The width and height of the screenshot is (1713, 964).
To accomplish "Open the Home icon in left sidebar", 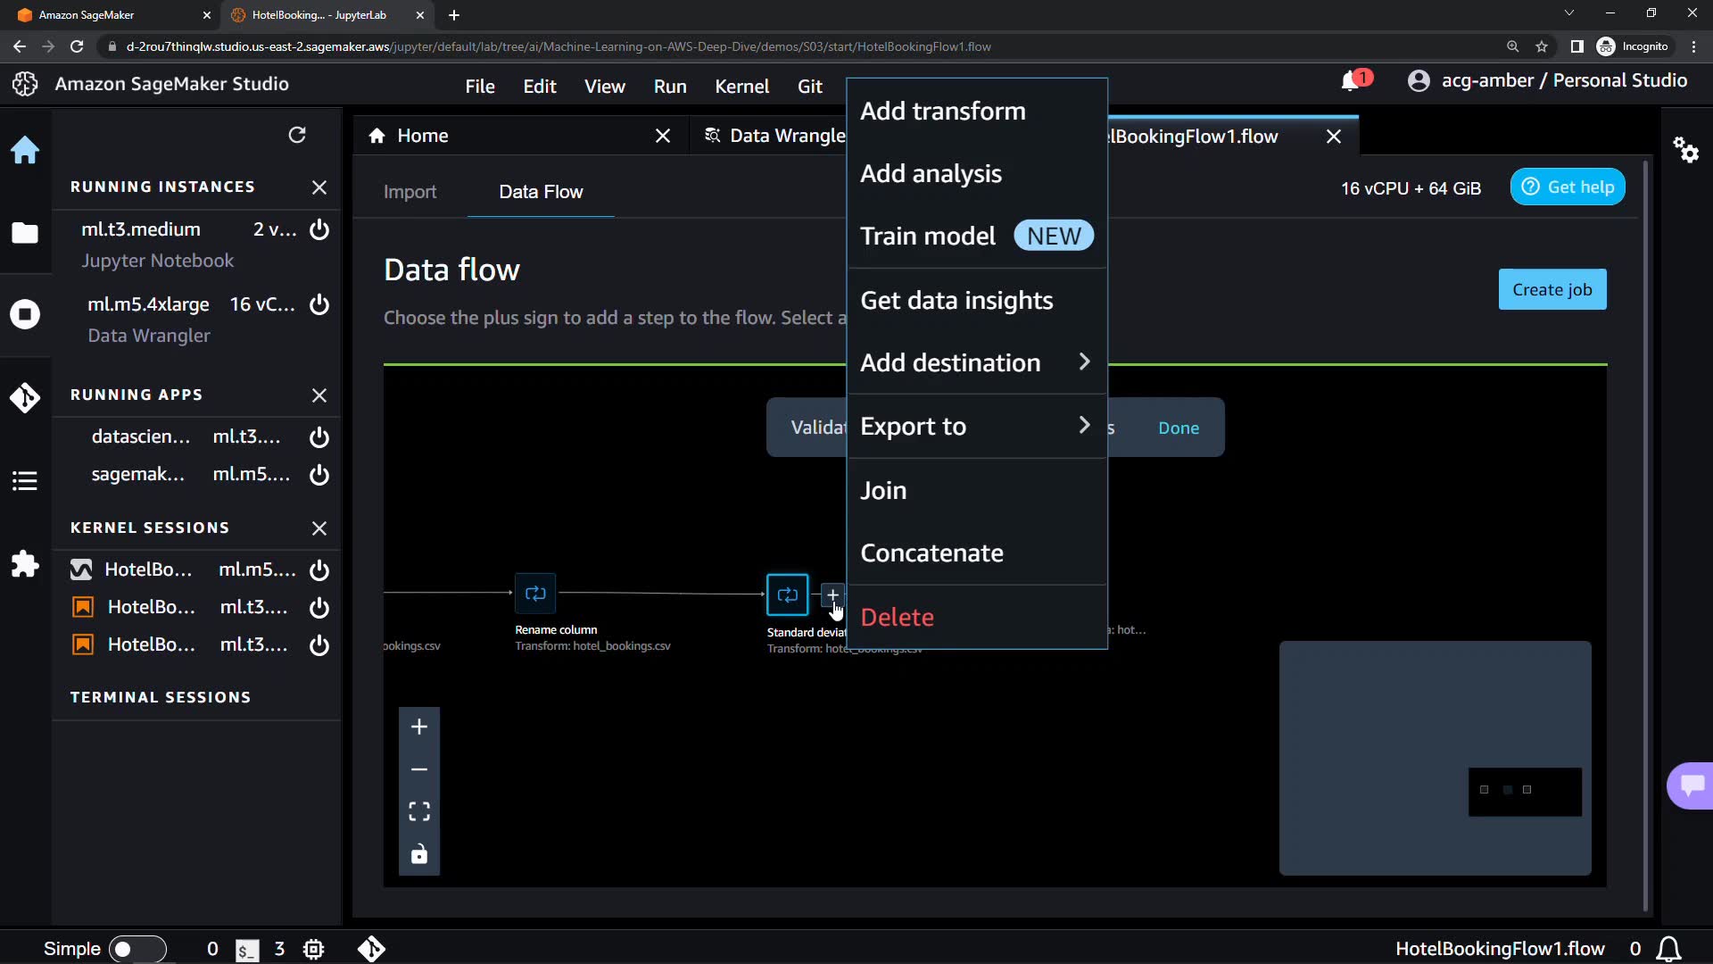I will [x=25, y=150].
